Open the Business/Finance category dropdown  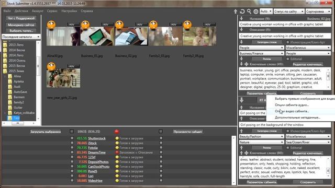(x=261, y=53)
